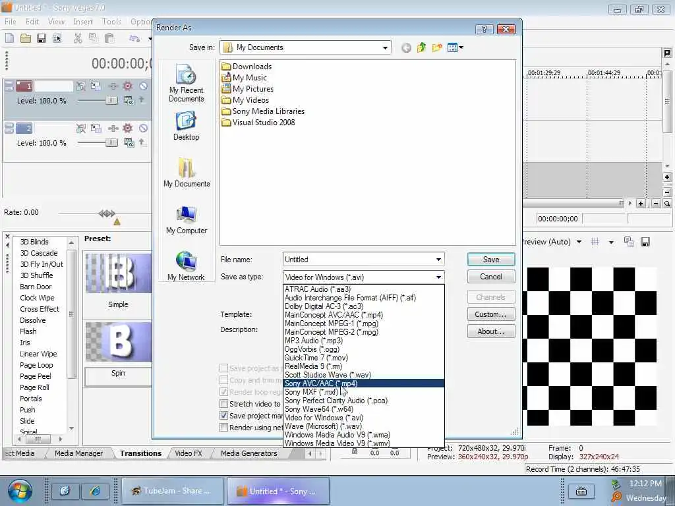Open the Sony Media Libraries folder
The image size is (675, 506).
[263, 111]
